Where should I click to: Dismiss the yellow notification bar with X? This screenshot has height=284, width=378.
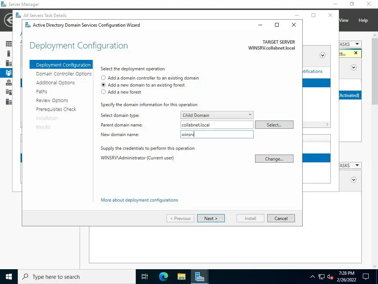(x=356, y=53)
